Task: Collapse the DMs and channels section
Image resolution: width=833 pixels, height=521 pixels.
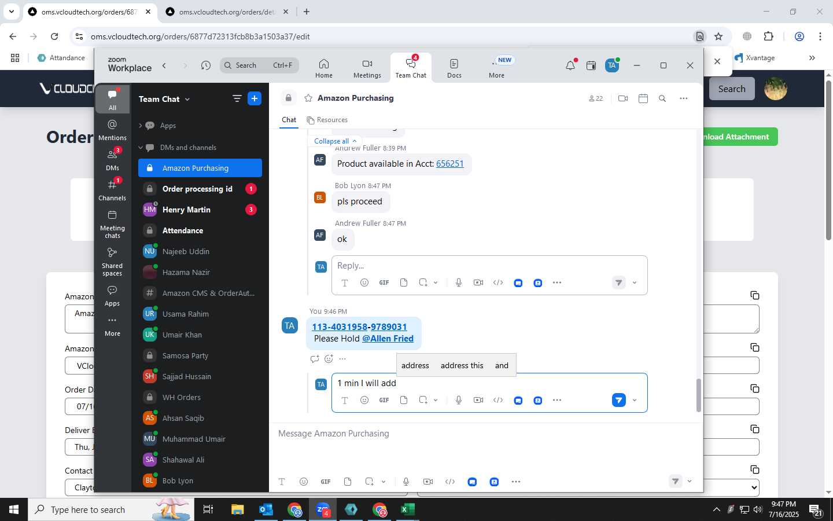Action: point(141,148)
